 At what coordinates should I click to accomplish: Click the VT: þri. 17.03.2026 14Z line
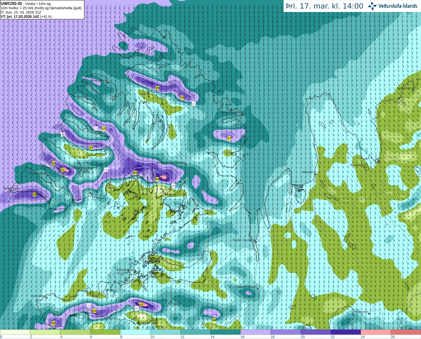point(26,16)
